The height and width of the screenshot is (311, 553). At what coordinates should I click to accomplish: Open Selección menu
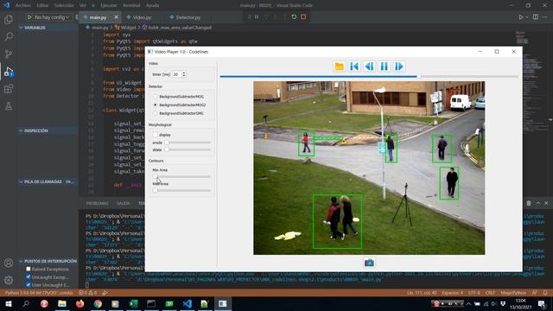click(64, 5)
